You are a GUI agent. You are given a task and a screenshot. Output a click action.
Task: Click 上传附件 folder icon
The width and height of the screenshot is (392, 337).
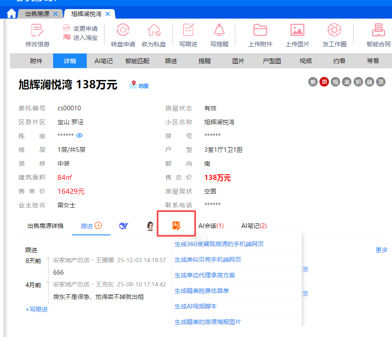260,30
